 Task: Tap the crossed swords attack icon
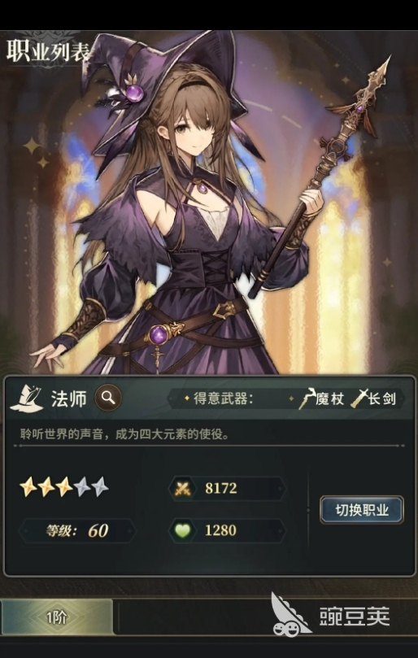click(183, 488)
